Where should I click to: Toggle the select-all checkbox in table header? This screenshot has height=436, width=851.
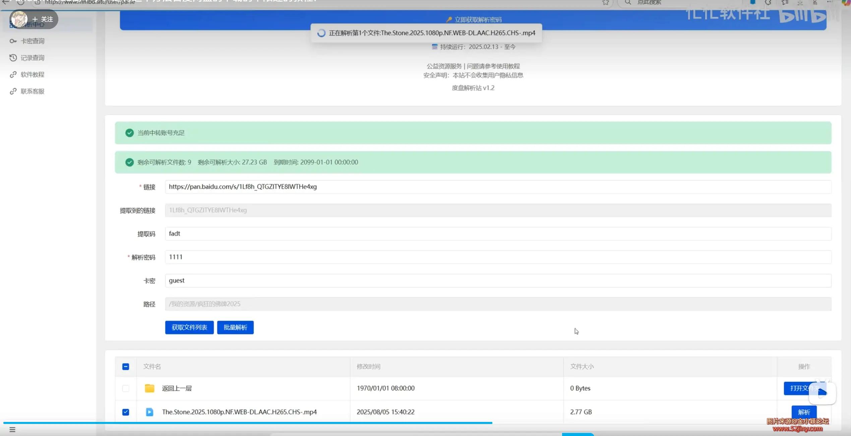tap(126, 367)
